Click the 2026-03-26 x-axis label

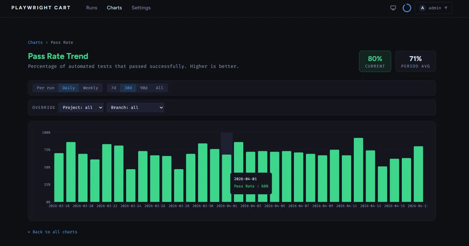coord(155,206)
